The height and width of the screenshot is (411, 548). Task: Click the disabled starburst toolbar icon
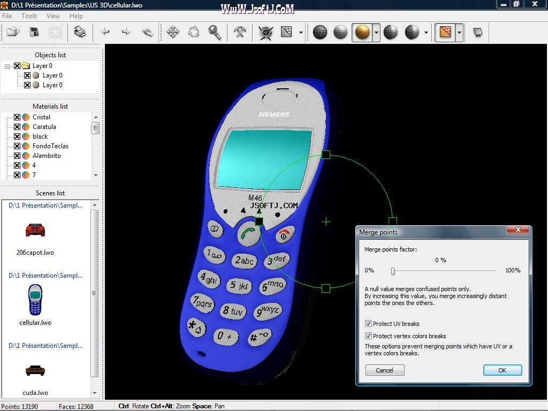[55, 32]
